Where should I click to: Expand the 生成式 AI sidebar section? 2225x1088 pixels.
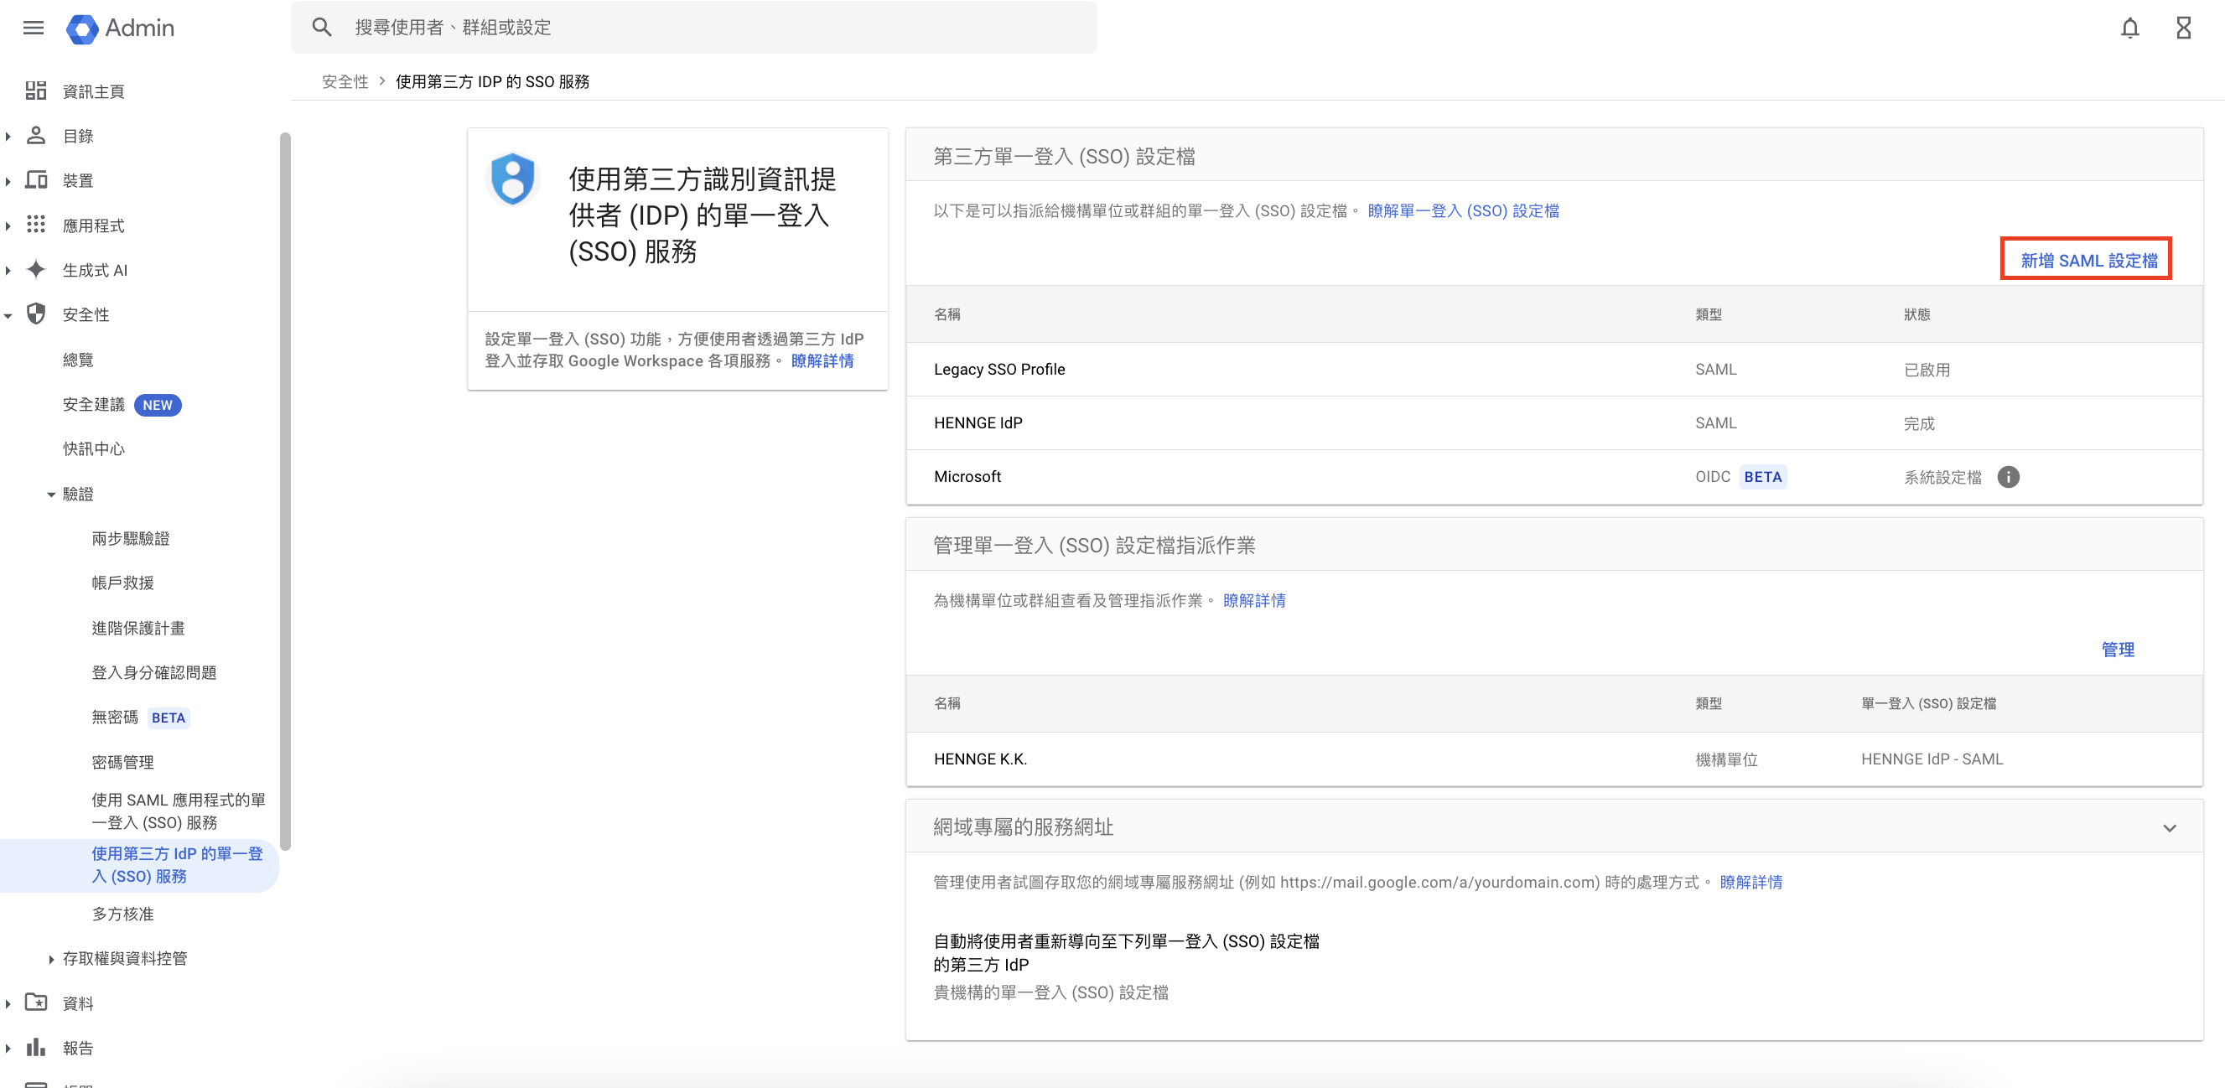(x=8, y=270)
